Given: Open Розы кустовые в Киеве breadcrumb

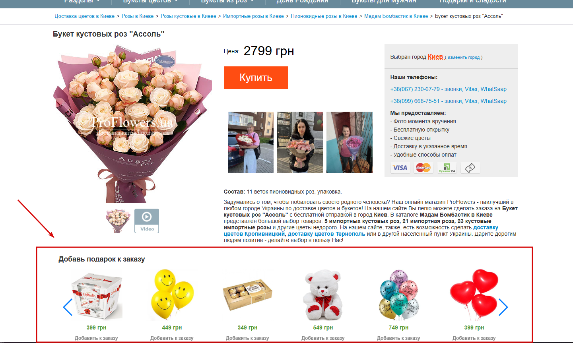Looking at the screenshot, I should [x=188, y=16].
